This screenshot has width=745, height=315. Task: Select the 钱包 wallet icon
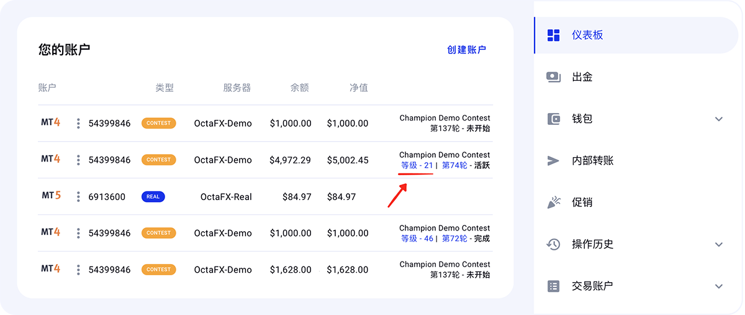coord(553,119)
